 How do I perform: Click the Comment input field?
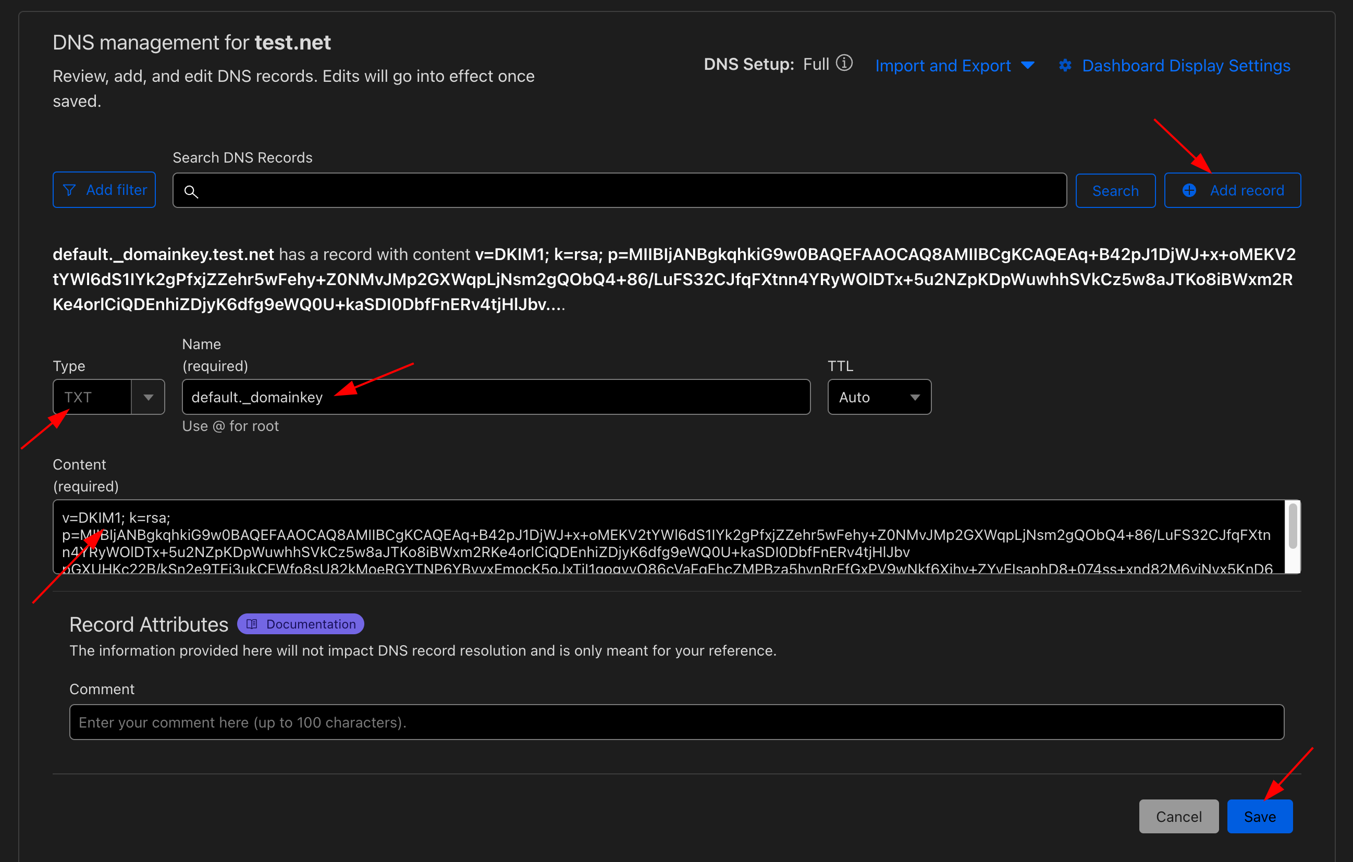(x=676, y=722)
